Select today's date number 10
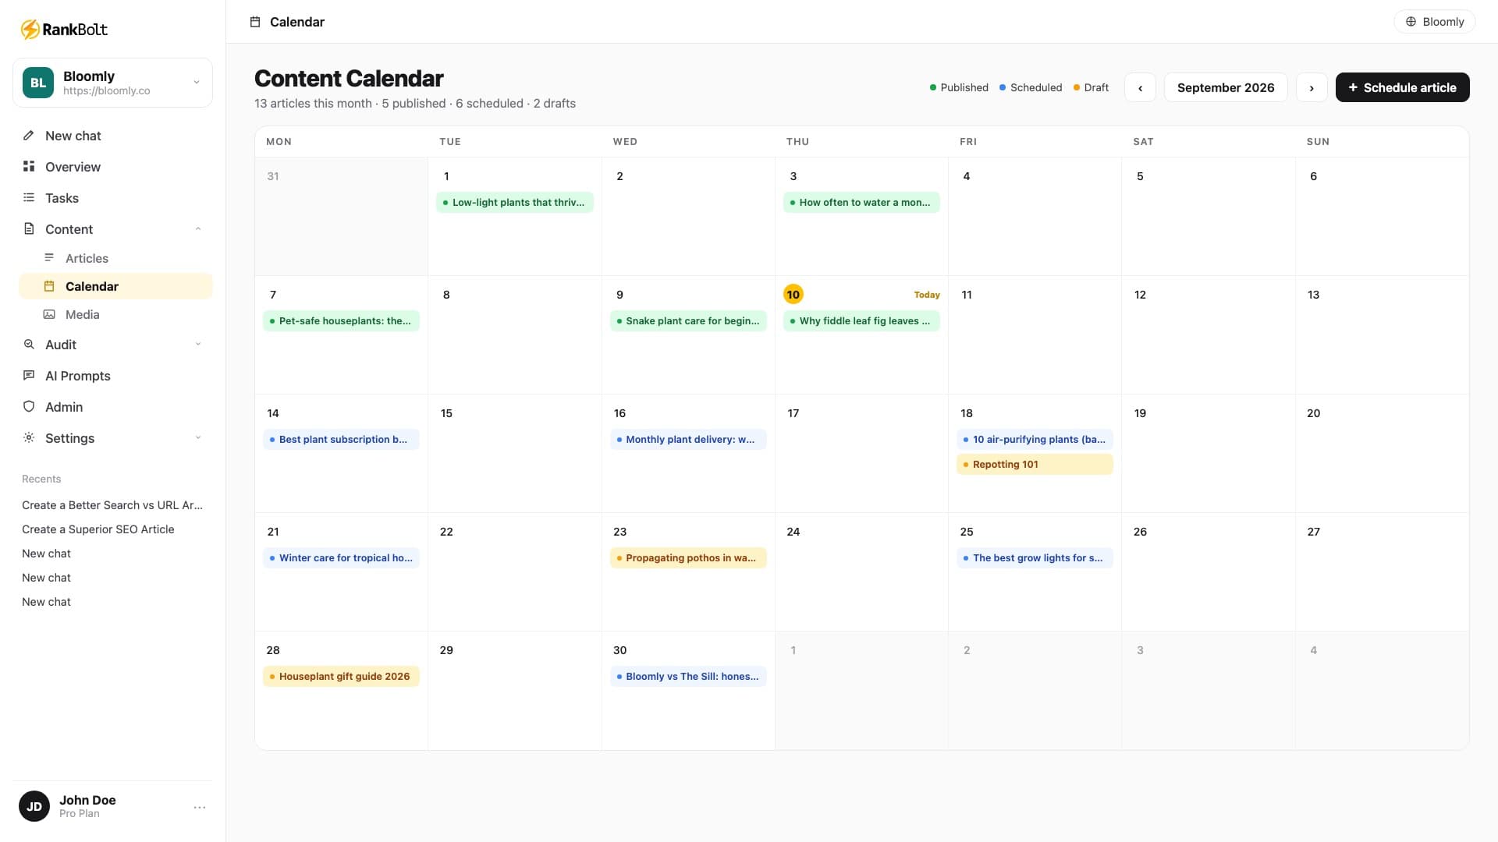The width and height of the screenshot is (1498, 842). pos(793,294)
